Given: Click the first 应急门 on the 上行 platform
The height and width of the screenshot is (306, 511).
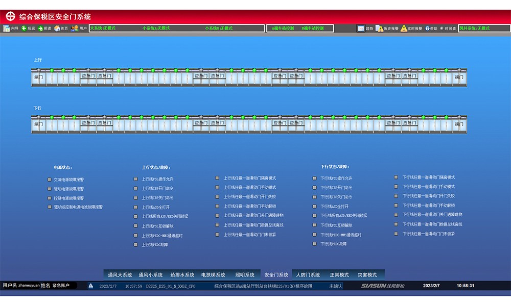Looking at the screenshot, I should click(x=88, y=76).
